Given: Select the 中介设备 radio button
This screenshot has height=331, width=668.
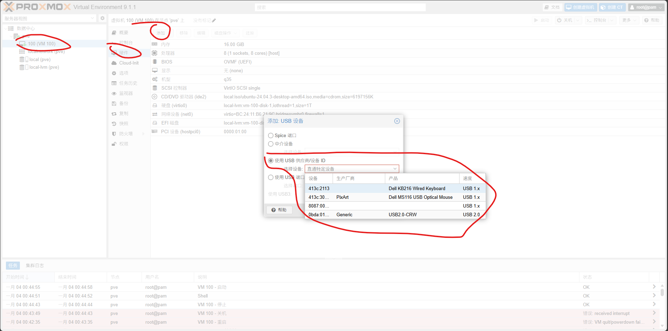Looking at the screenshot, I should 271,144.
